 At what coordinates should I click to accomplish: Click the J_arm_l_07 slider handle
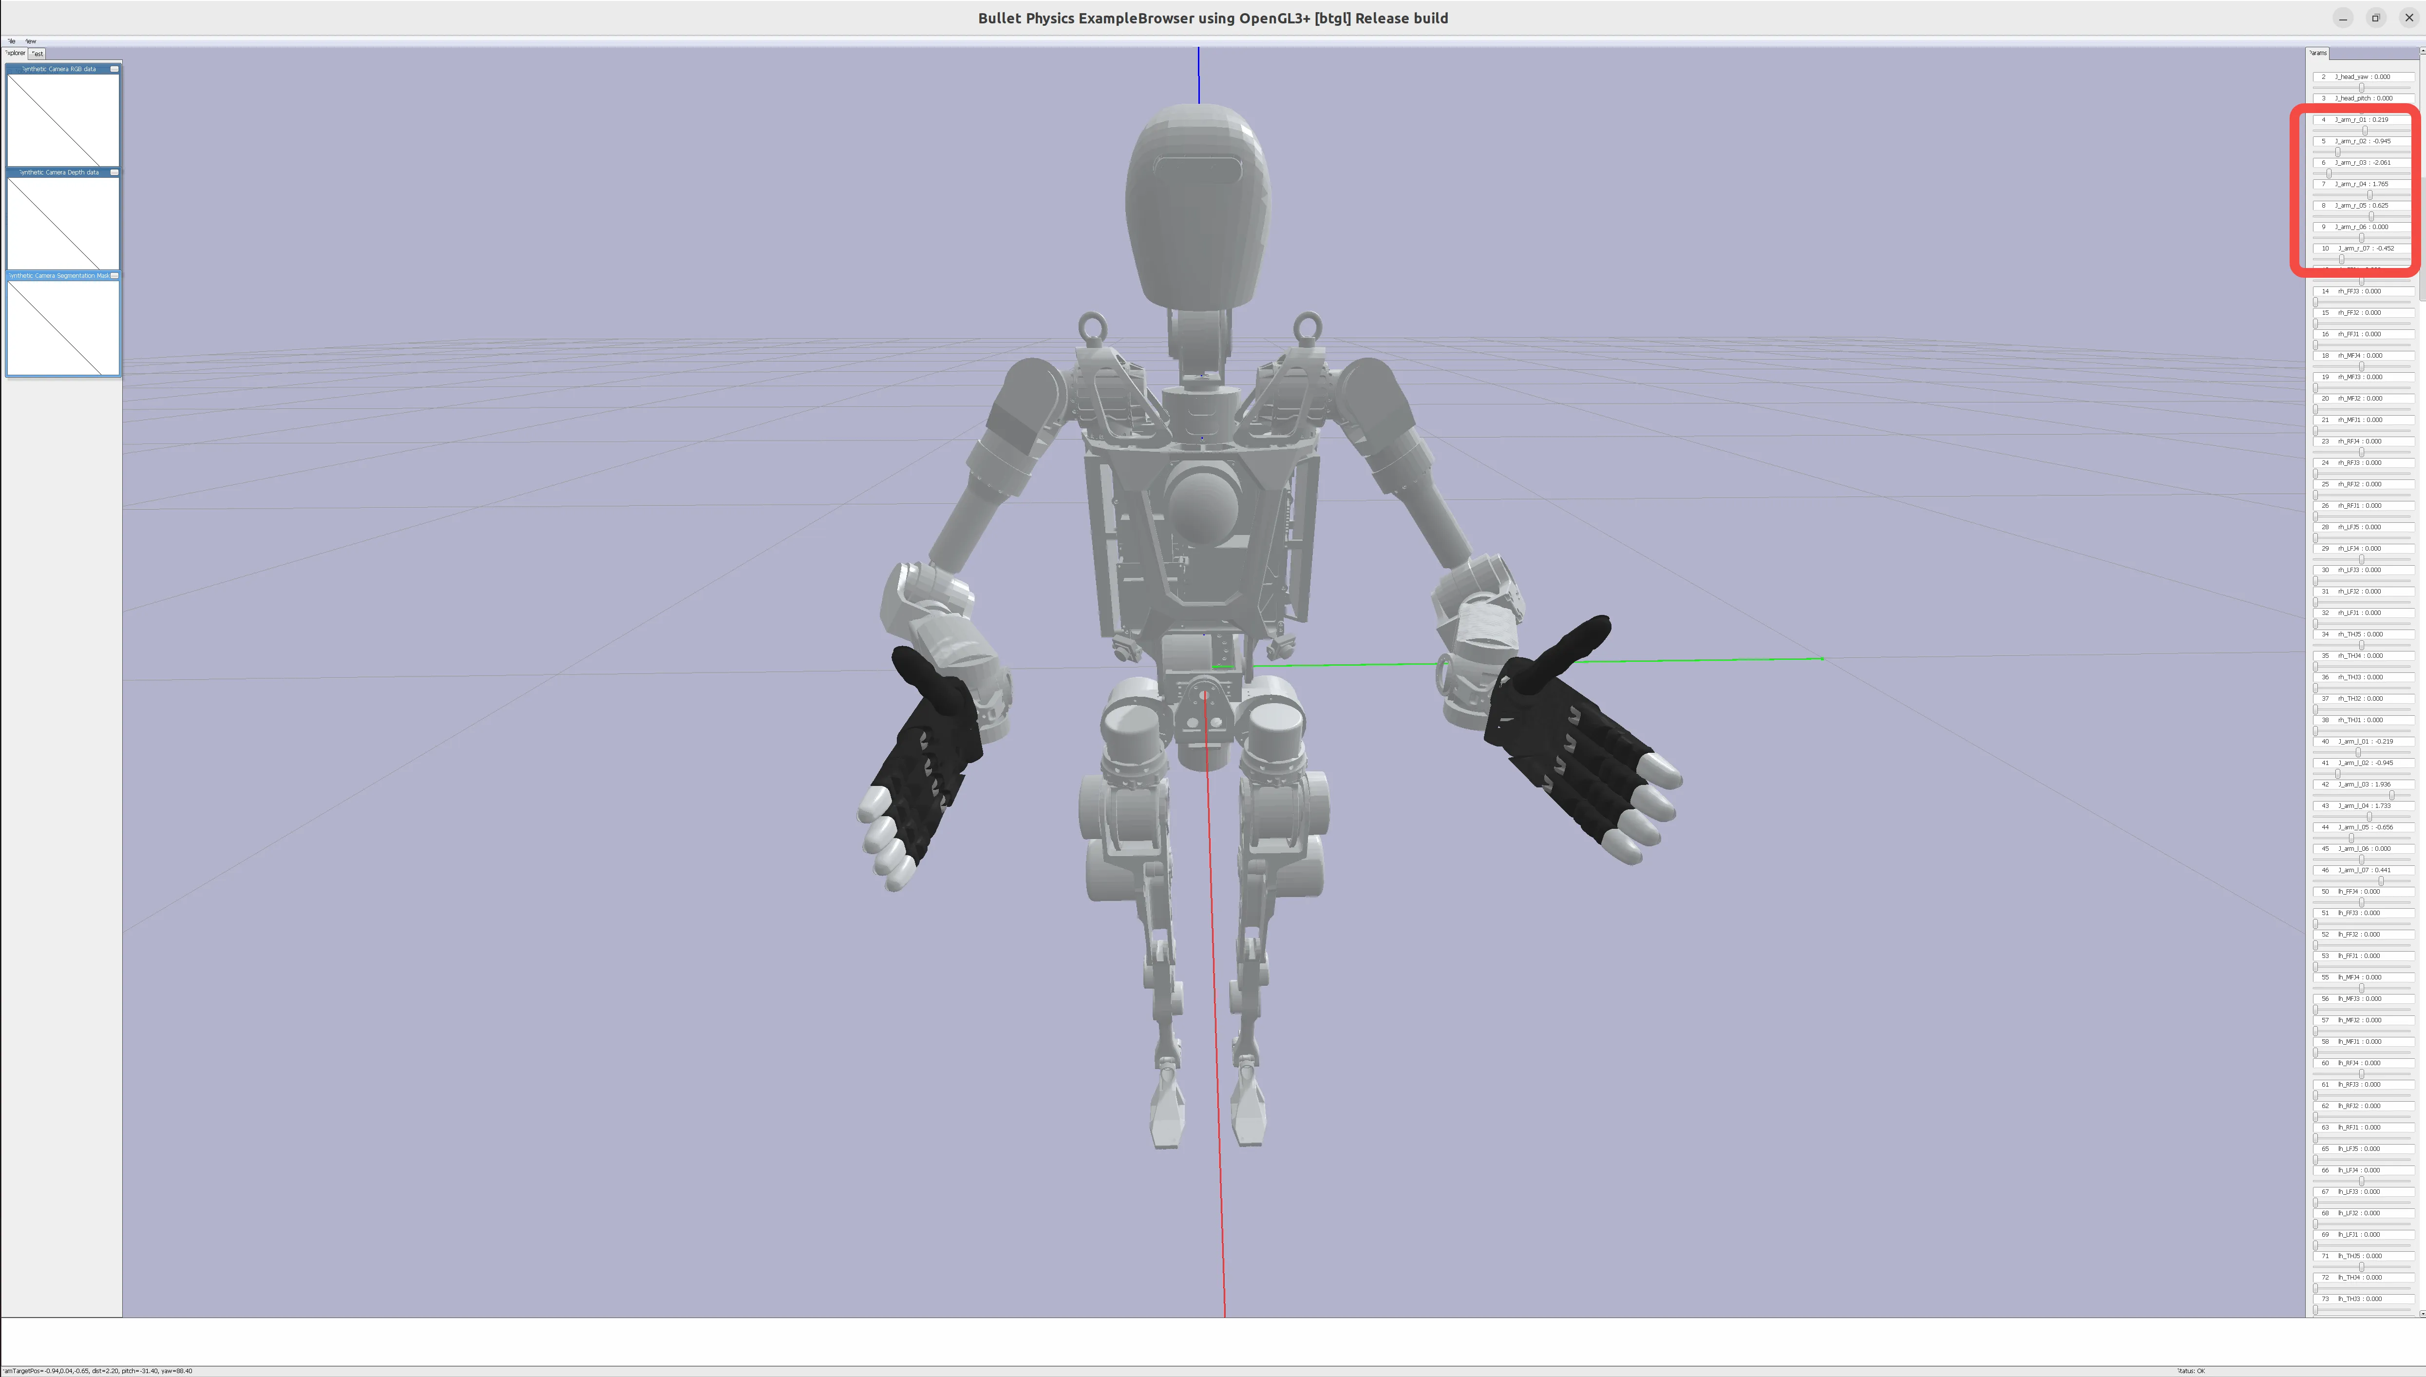click(2381, 880)
